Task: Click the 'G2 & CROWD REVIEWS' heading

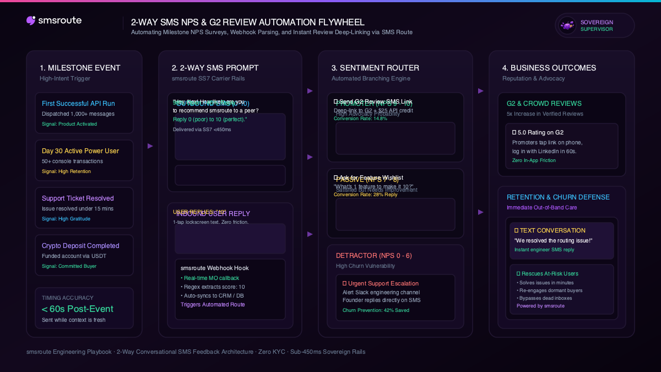Action: (x=544, y=104)
